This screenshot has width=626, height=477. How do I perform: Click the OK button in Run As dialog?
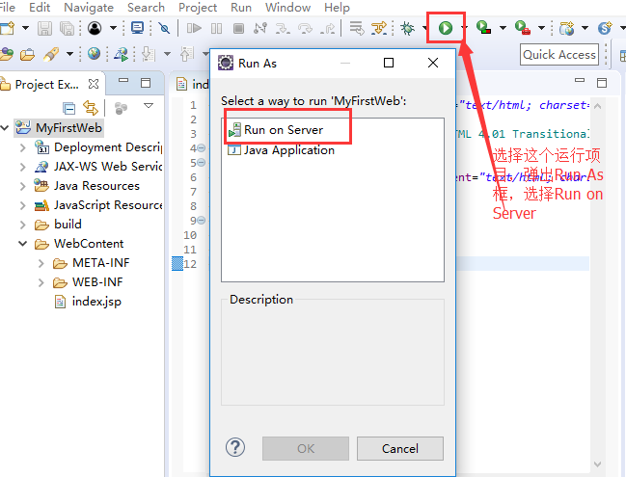(306, 448)
